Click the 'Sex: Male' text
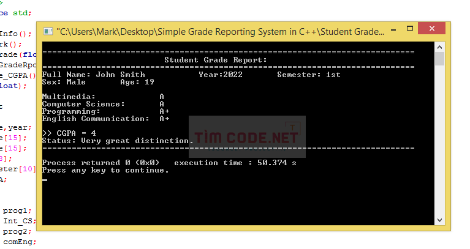 click(x=64, y=82)
